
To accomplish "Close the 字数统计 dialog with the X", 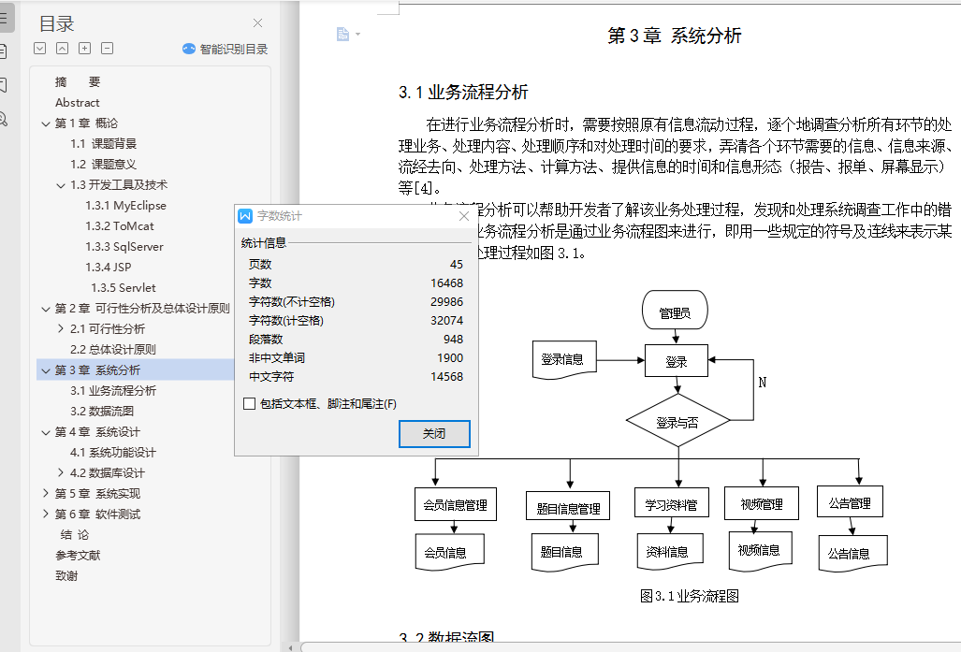I will pyautogui.click(x=464, y=216).
